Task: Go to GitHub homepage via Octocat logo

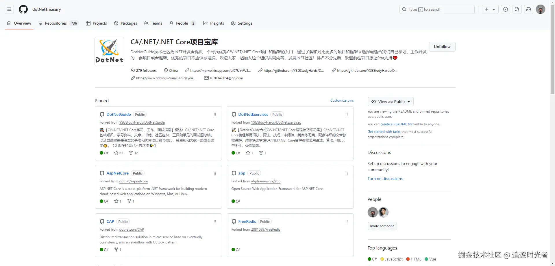Action: 23,9
